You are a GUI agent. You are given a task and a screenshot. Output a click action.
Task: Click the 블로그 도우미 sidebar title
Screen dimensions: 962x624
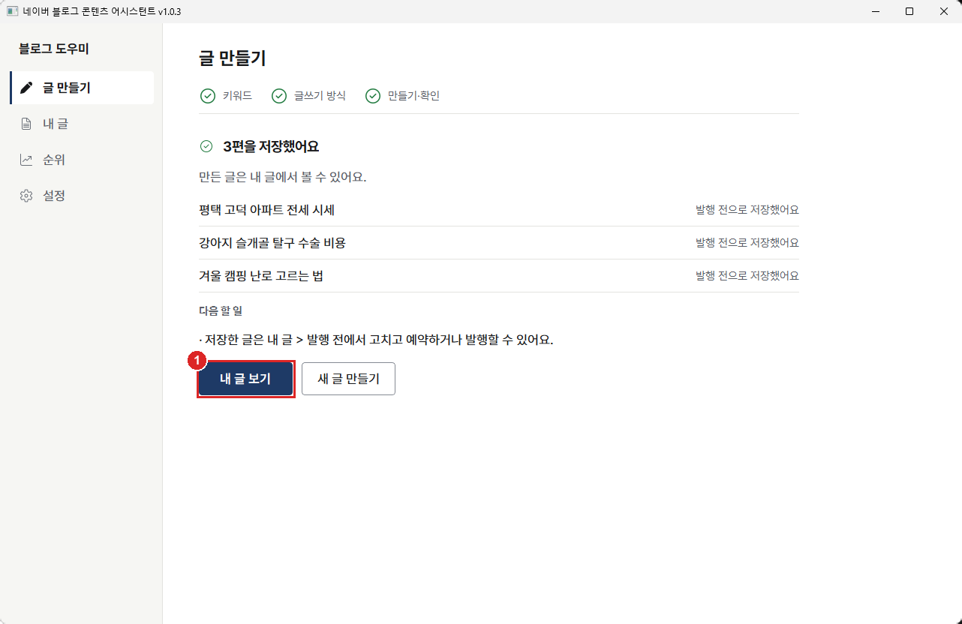click(54, 49)
